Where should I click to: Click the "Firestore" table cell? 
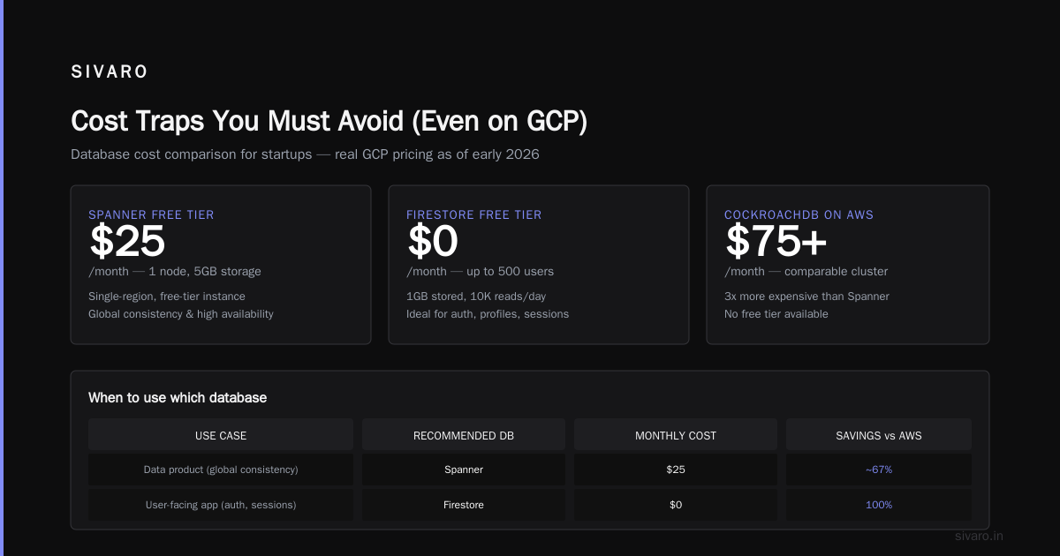point(464,505)
